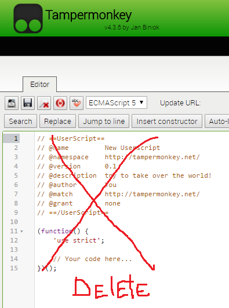
Task: Collapse the function fold arrow at line 11
Action: click(21, 232)
